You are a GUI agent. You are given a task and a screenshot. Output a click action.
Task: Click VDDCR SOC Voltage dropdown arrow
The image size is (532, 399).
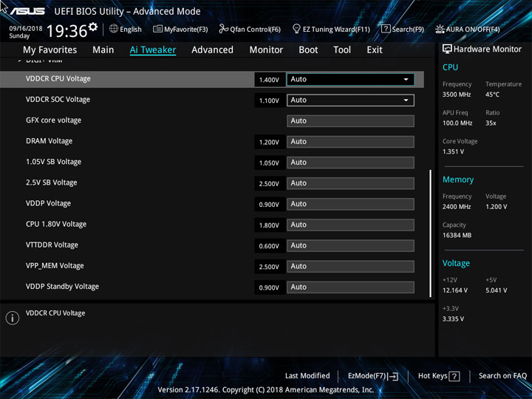pos(406,100)
